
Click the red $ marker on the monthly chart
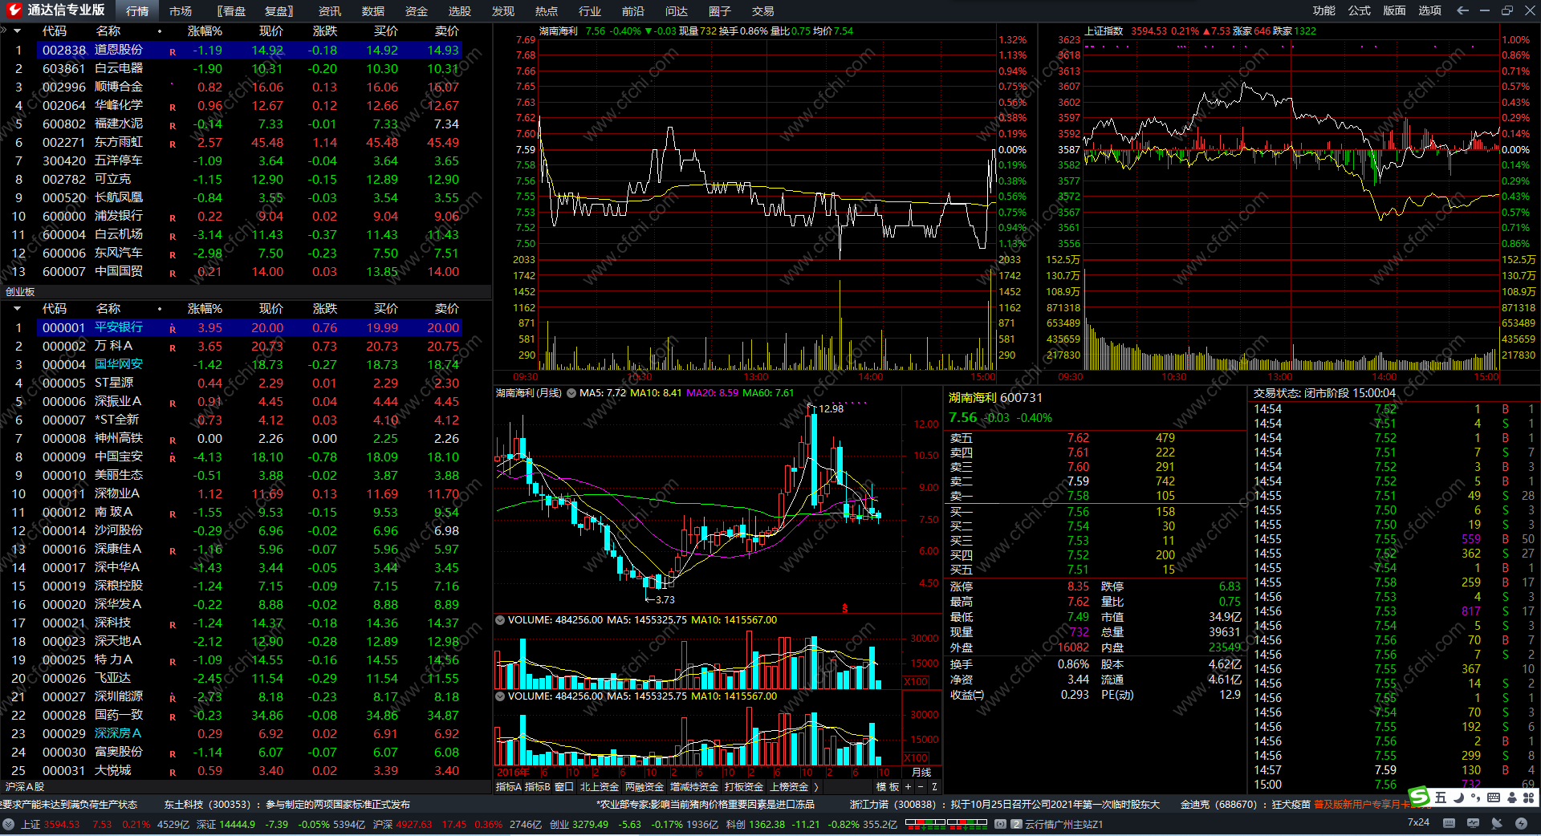(x=844, y=608)
